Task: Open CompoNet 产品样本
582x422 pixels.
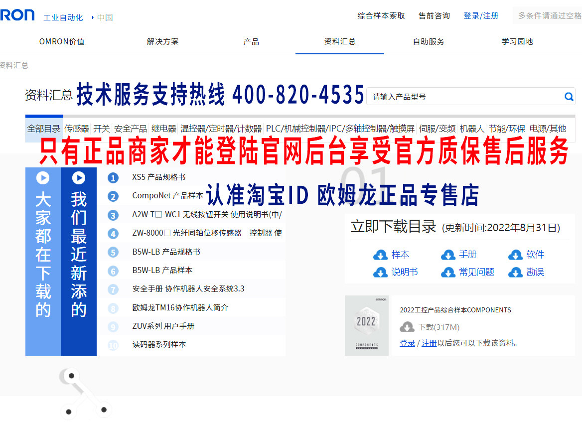Action: (x=168, y=196)
